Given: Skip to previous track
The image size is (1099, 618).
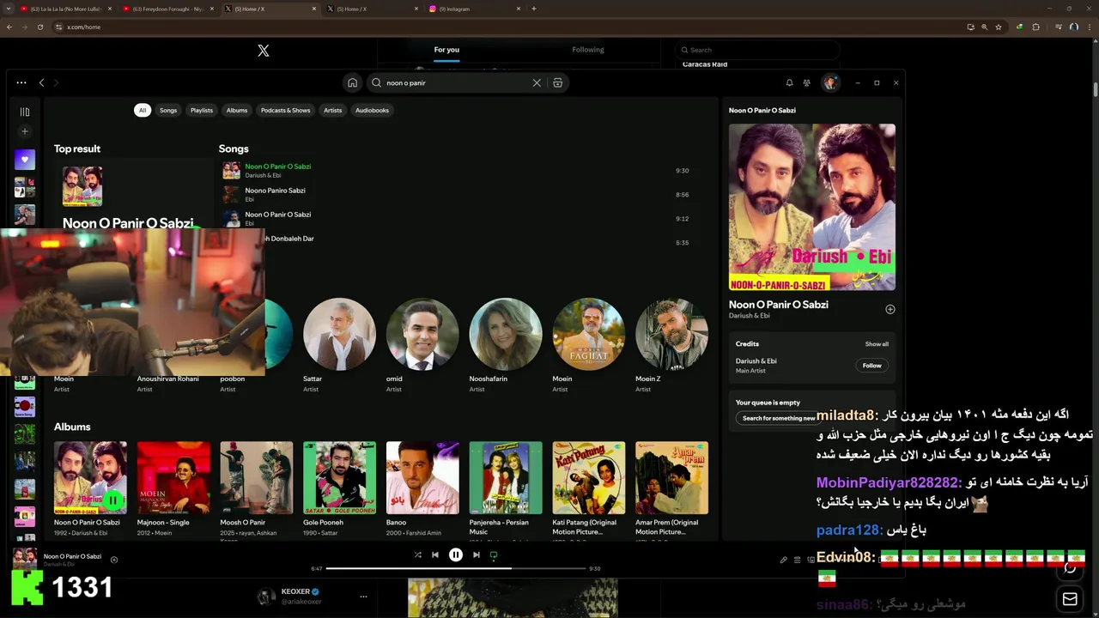Looking at the screenshot, I should 435,555.
